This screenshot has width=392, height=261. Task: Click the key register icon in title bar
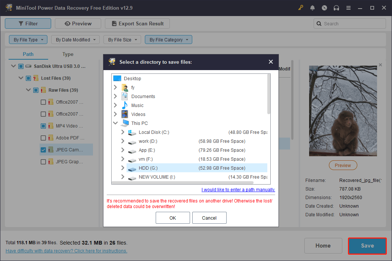[x=301, y=8]
